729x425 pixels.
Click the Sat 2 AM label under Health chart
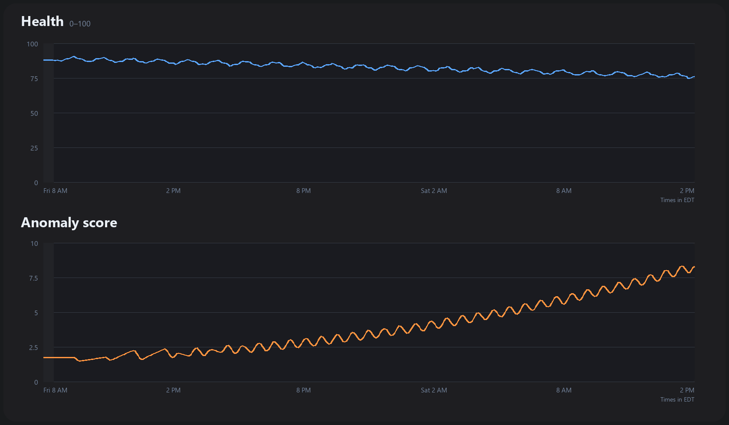pyautogui.click(x=434, y=191)
